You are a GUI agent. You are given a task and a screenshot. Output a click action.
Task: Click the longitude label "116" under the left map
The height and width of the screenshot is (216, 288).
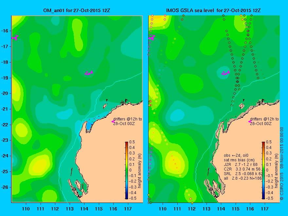pos(113,209)
